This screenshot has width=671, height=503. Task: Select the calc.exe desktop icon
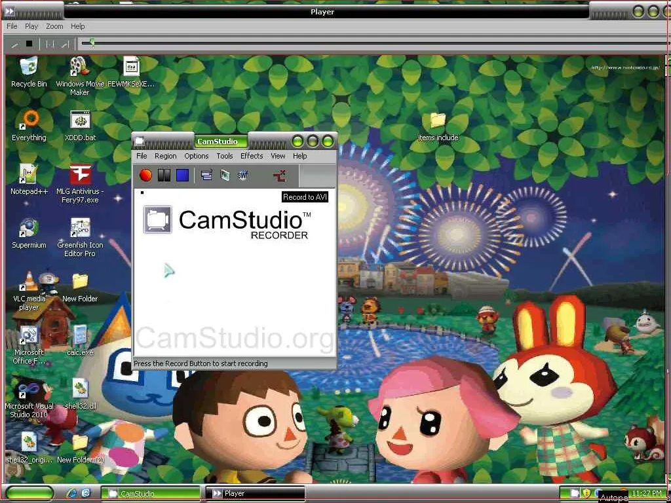(80, 341)
